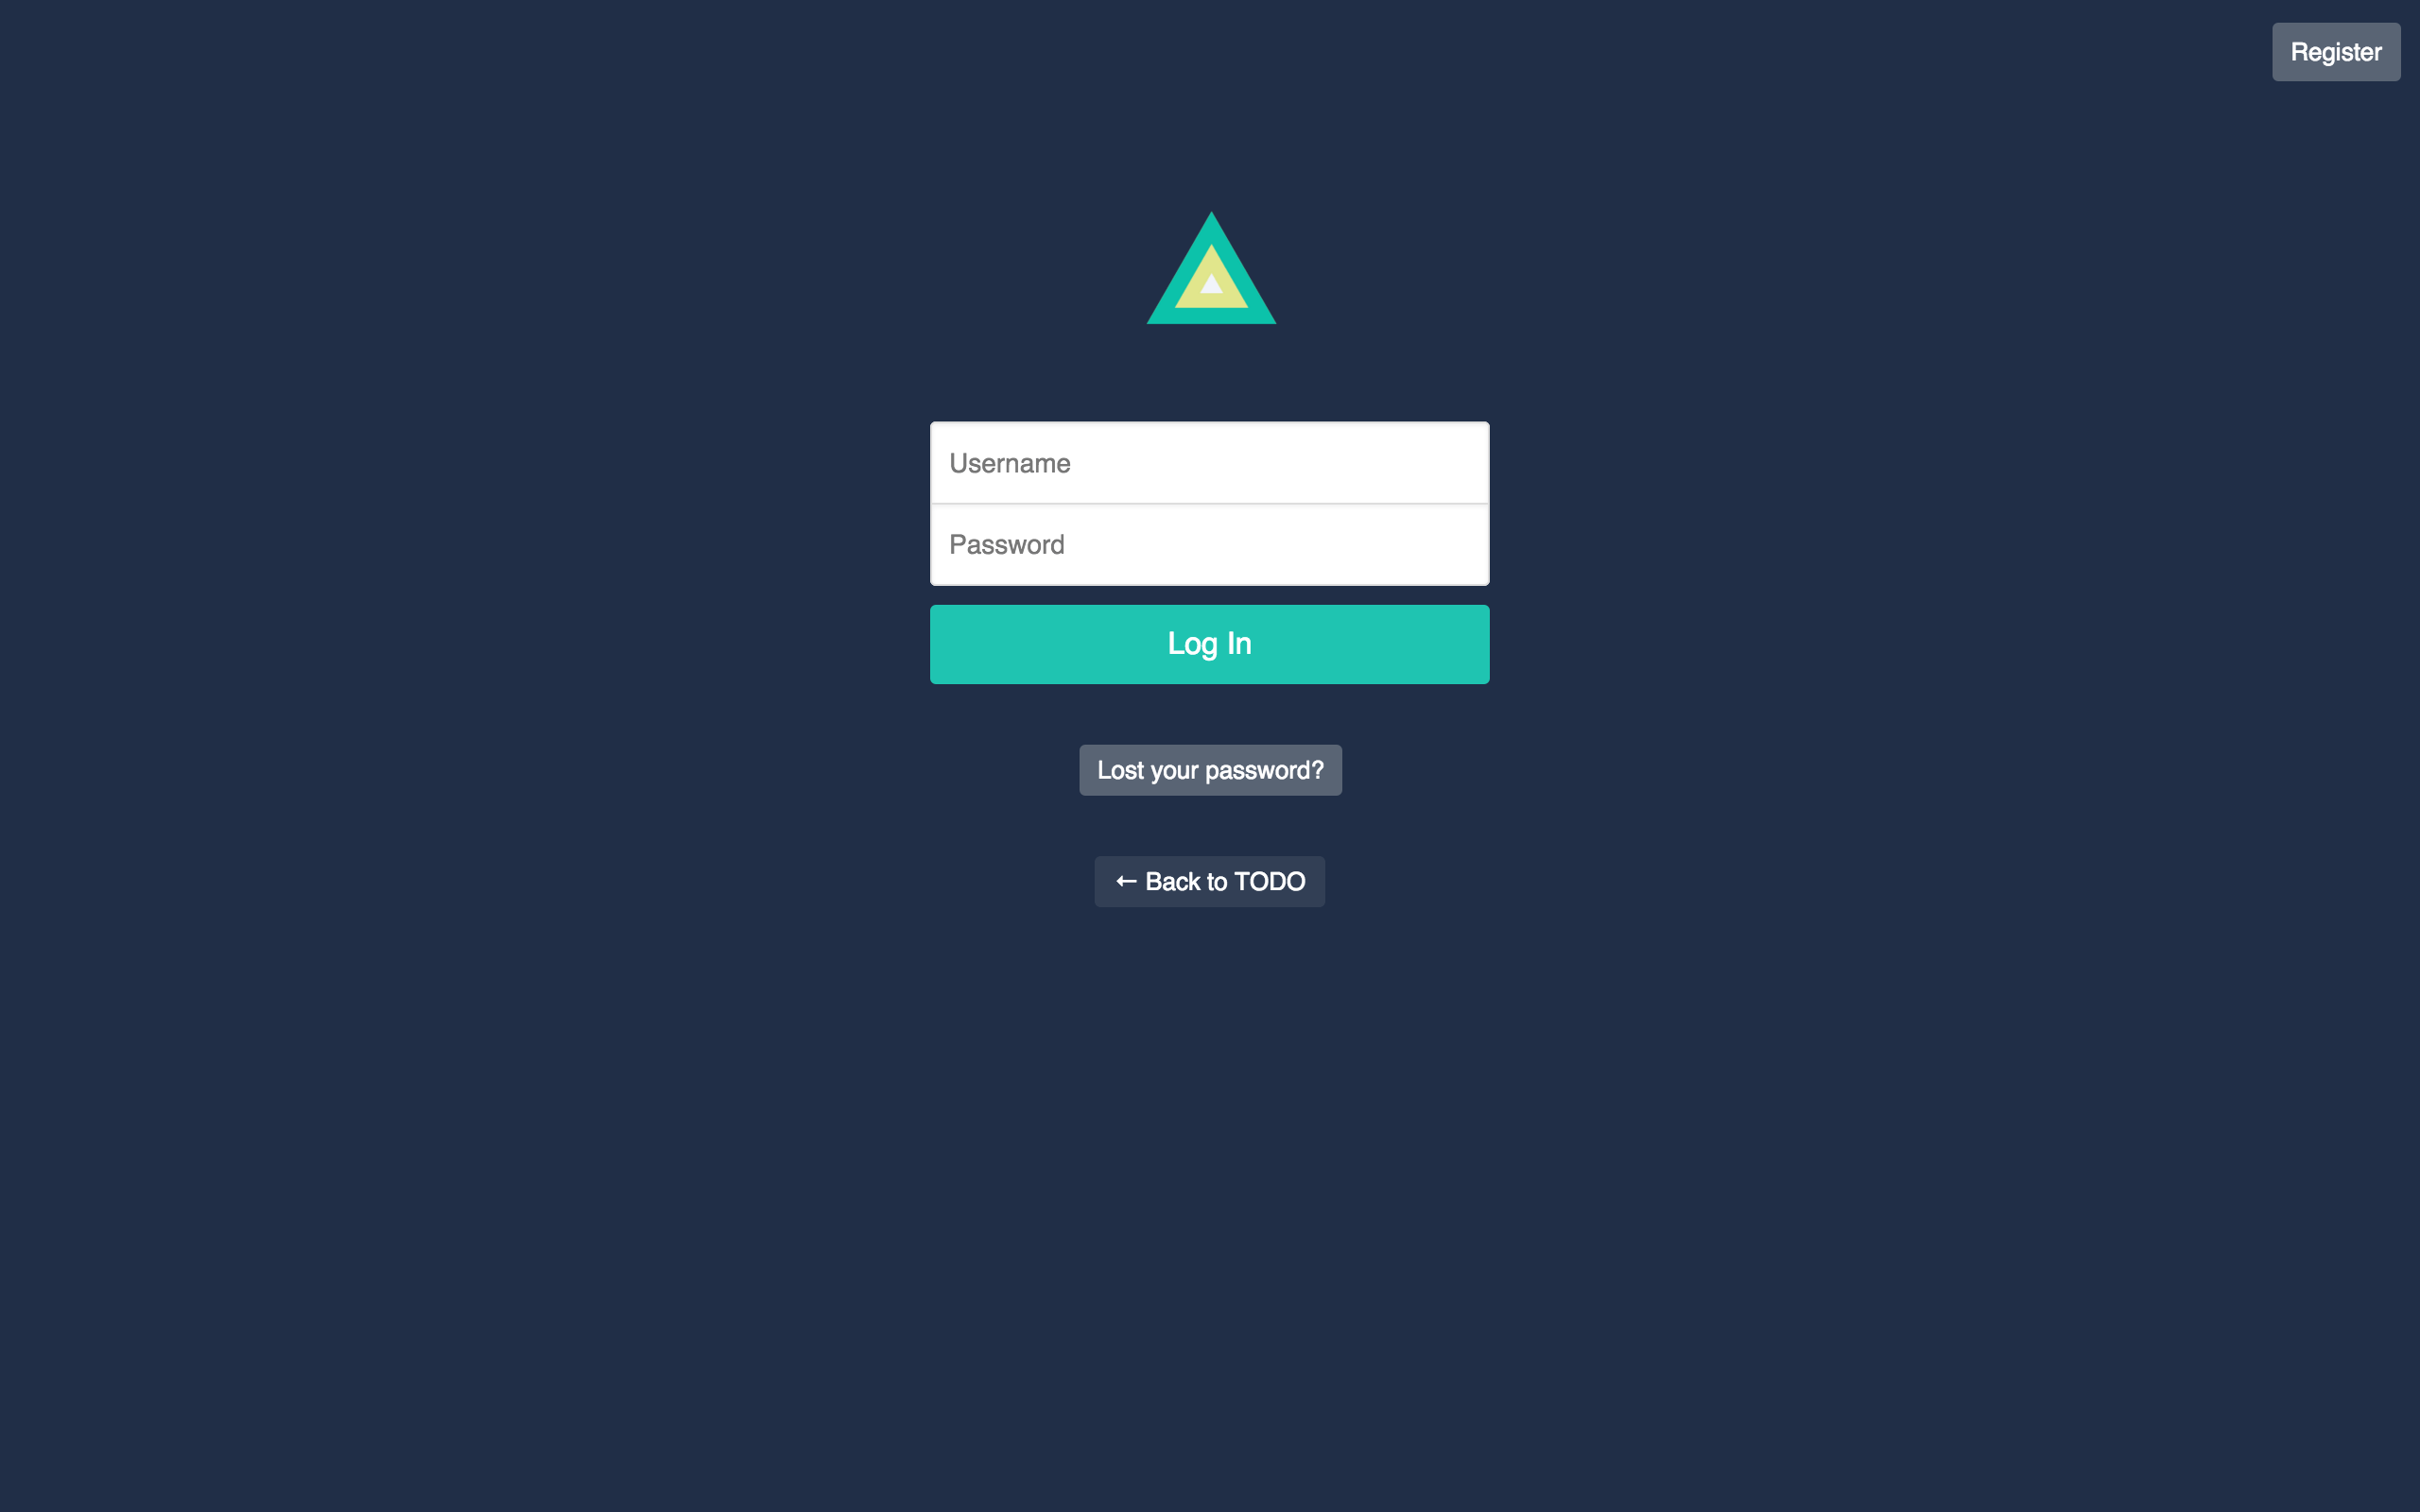Click Lost your password? link
2420x1512 pixels.
coord(1209,768)
